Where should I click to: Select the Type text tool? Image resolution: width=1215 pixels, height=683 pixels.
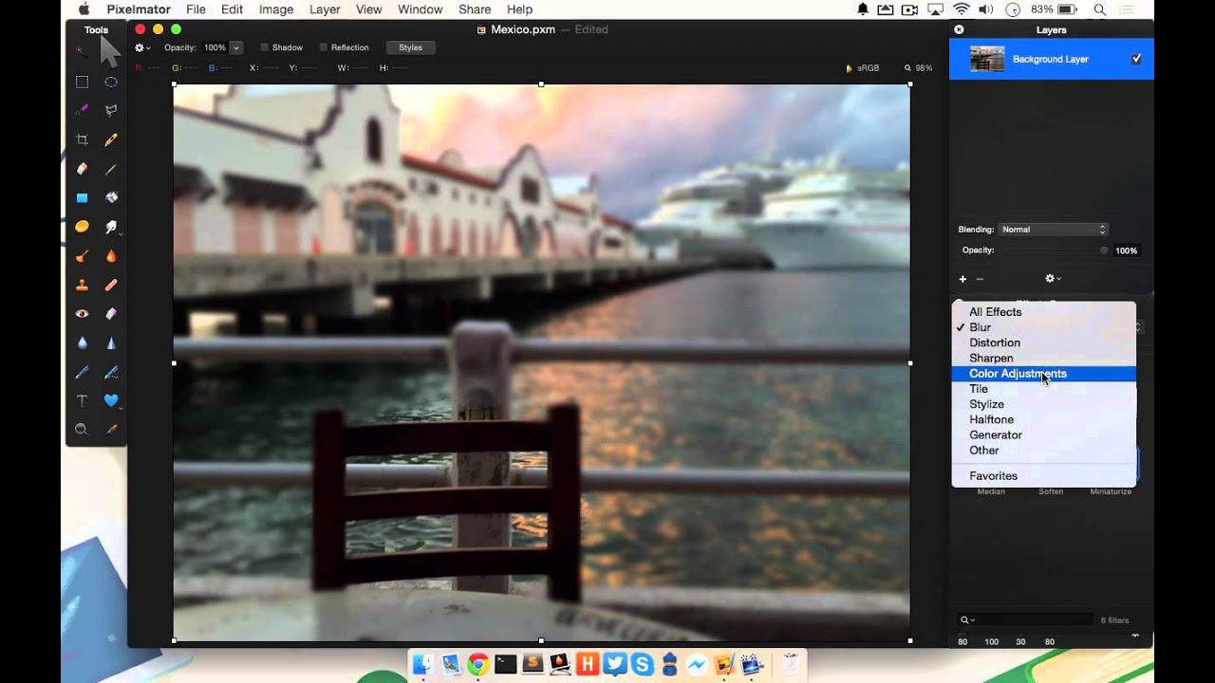pyautogui.click(x=83, y=400)
